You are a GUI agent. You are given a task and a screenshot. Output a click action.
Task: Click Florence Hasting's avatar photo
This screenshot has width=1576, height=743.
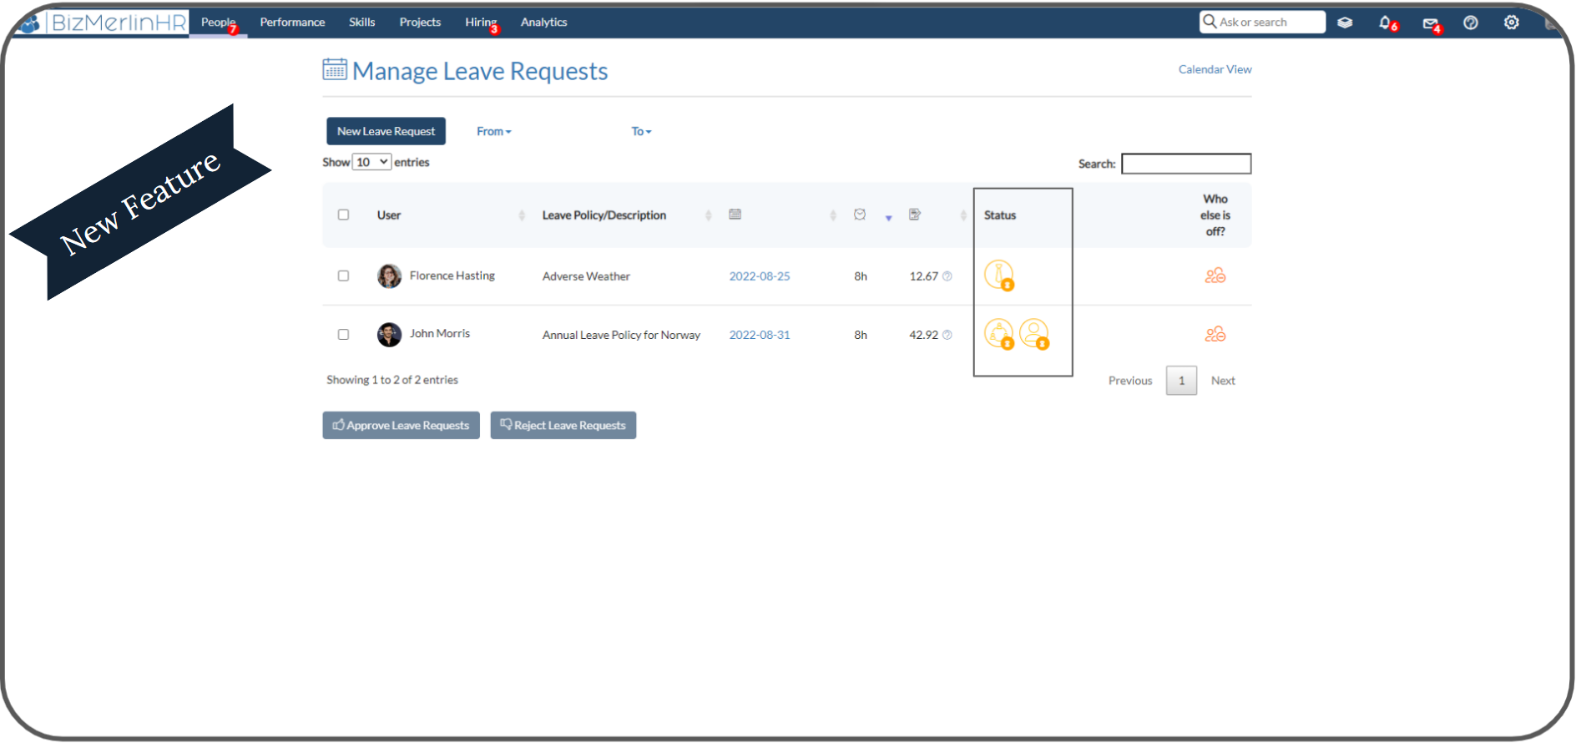(x=389, y=275)
